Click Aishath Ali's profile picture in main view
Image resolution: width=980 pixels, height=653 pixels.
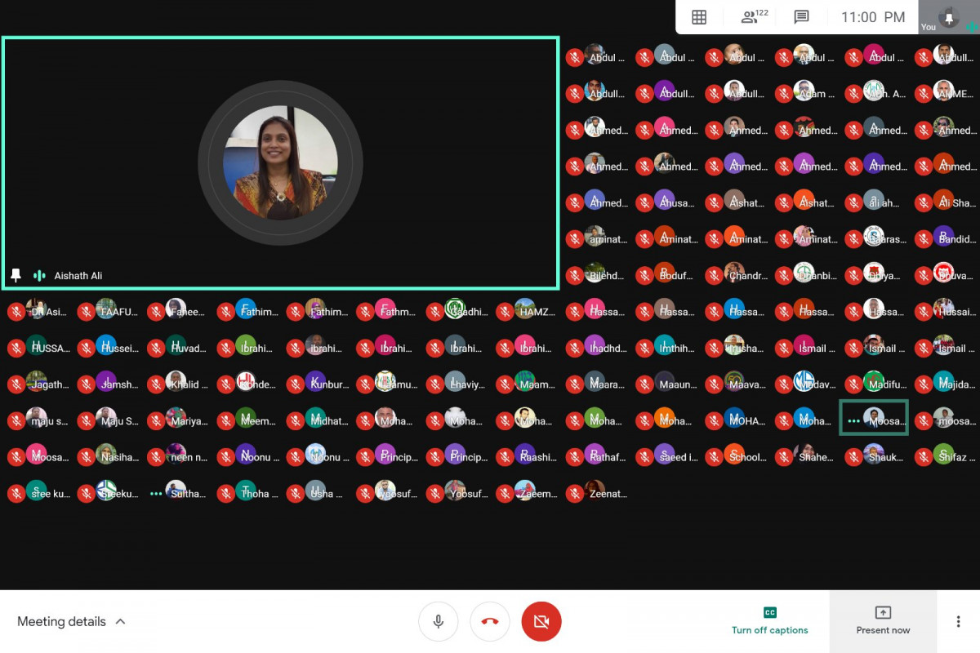(280, 163)
